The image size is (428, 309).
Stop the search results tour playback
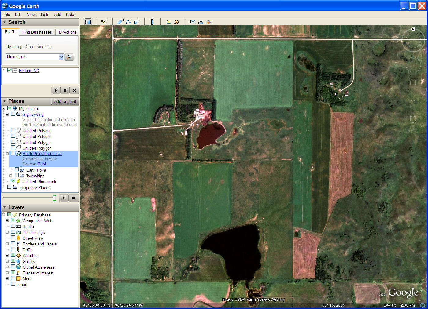click(65, 90)
